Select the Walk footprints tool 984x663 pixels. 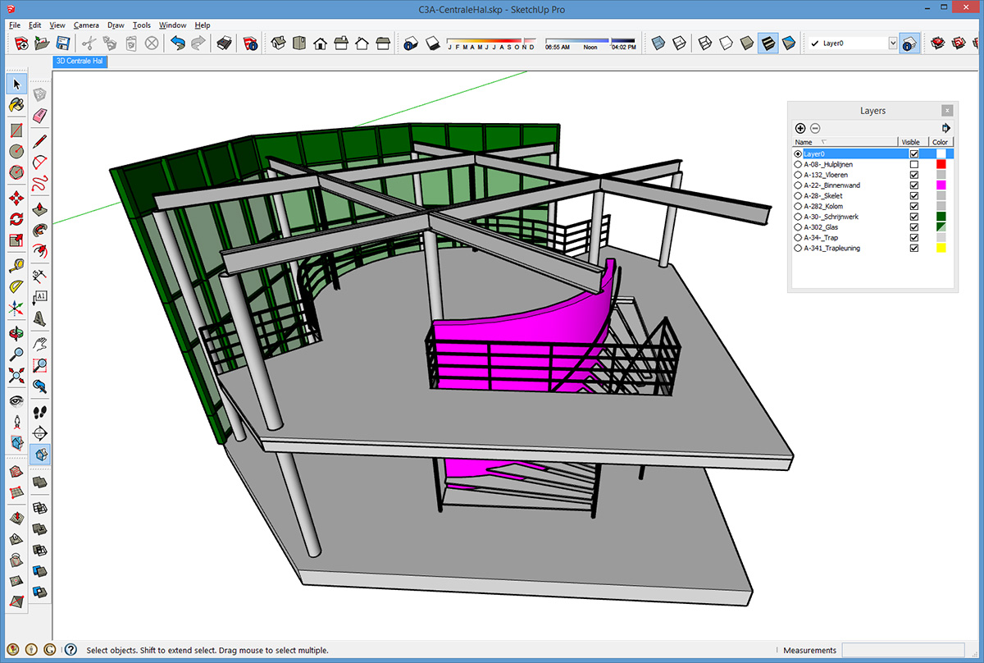39,411
